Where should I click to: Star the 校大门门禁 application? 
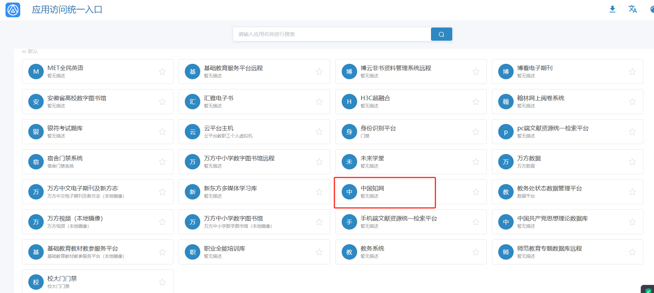[x=162, y=282]
